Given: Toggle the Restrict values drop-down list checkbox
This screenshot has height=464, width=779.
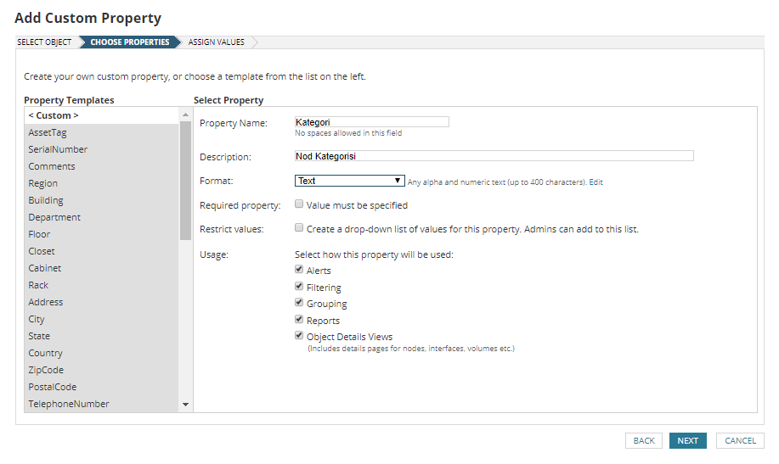Looking at the screenshot, I should click(299, 228).
